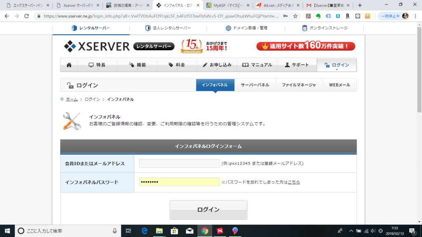Follow the こちら forgot password link
The width and height of the screenshot is (422, 237).
point(293,182)
